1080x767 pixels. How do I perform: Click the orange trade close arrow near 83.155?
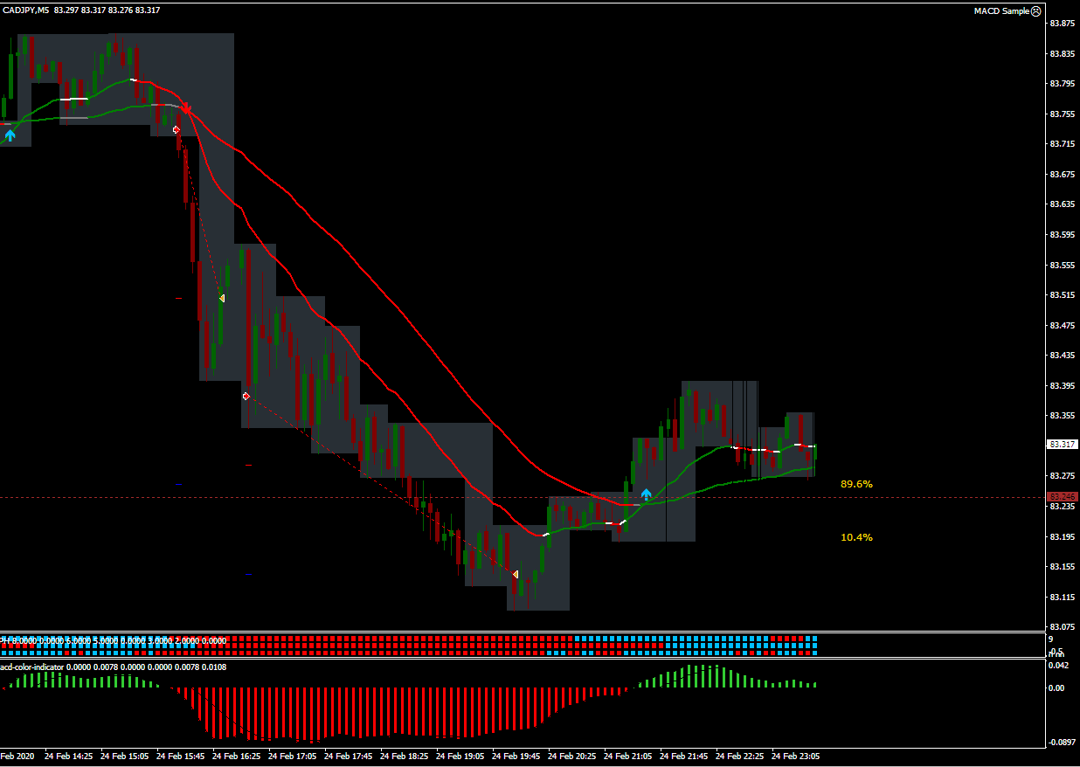pos(516,574)
